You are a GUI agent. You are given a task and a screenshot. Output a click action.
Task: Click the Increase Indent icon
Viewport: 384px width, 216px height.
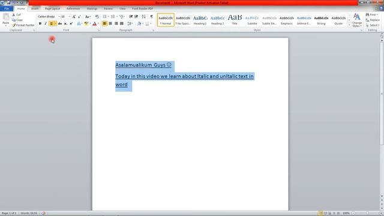tap(136, 17)
